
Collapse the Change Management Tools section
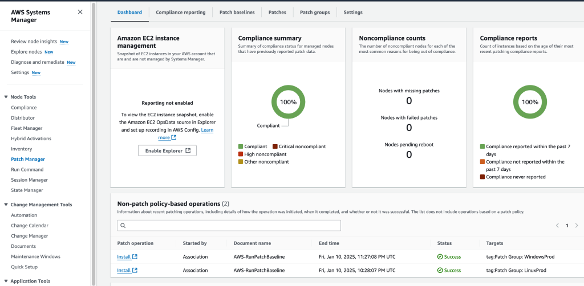pos(6,205)
